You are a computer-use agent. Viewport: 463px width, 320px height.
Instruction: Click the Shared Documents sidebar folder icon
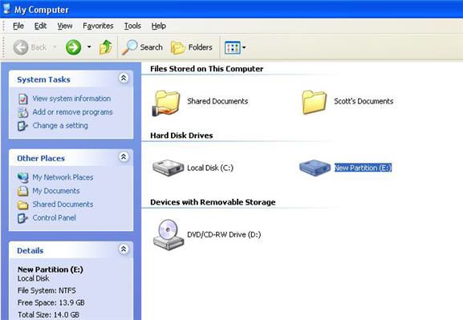pyautogui.click(x=22, y=205)
